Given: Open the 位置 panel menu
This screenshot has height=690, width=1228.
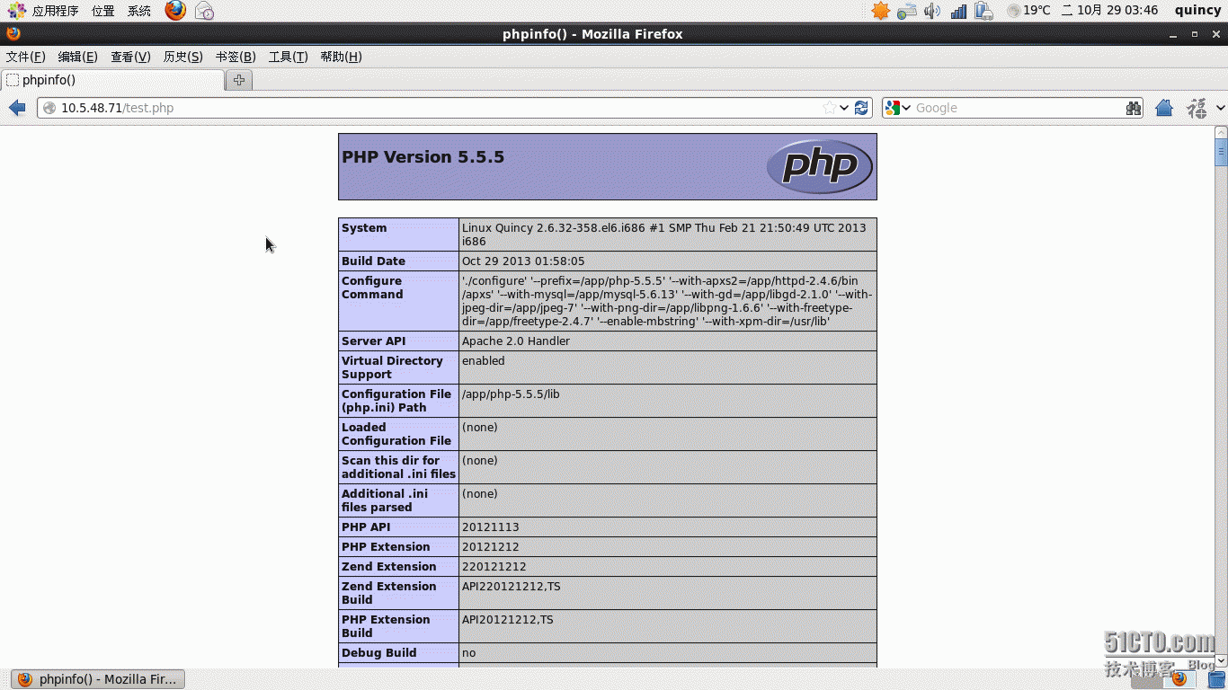Looking at the screenshot, I should pyautogui.click(x=103, y=11).
